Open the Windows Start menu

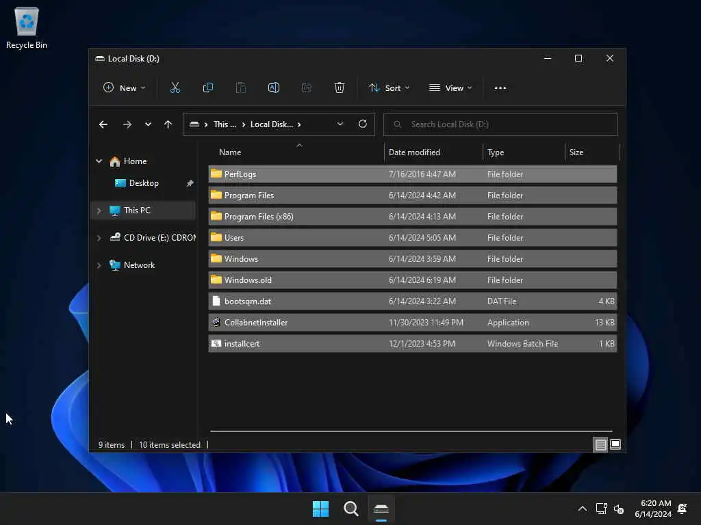pyautogui.click(x=320, y=509)
